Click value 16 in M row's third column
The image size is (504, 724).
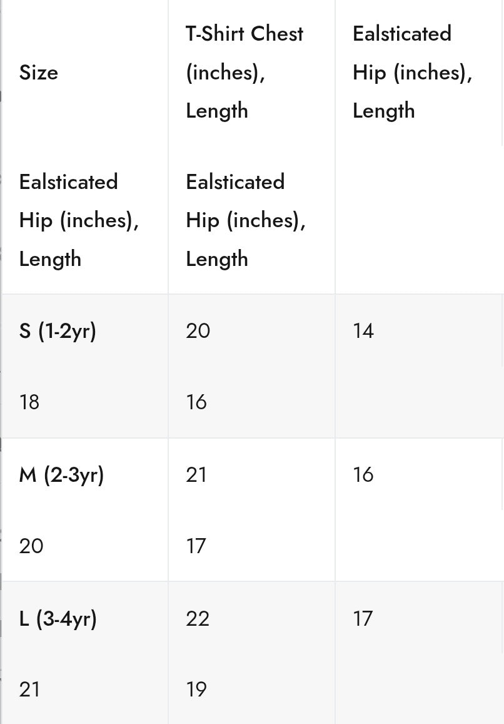pos(363,475)
